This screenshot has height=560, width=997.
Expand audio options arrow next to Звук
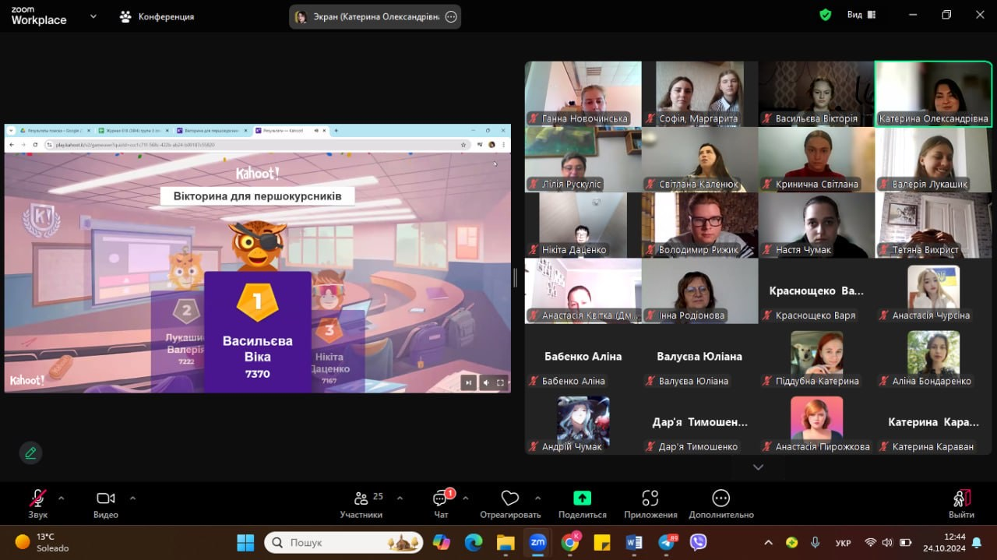point(61,498)
